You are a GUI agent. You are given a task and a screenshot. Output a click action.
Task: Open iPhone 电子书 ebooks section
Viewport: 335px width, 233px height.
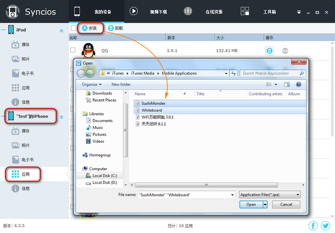click(x=22, y=160)
